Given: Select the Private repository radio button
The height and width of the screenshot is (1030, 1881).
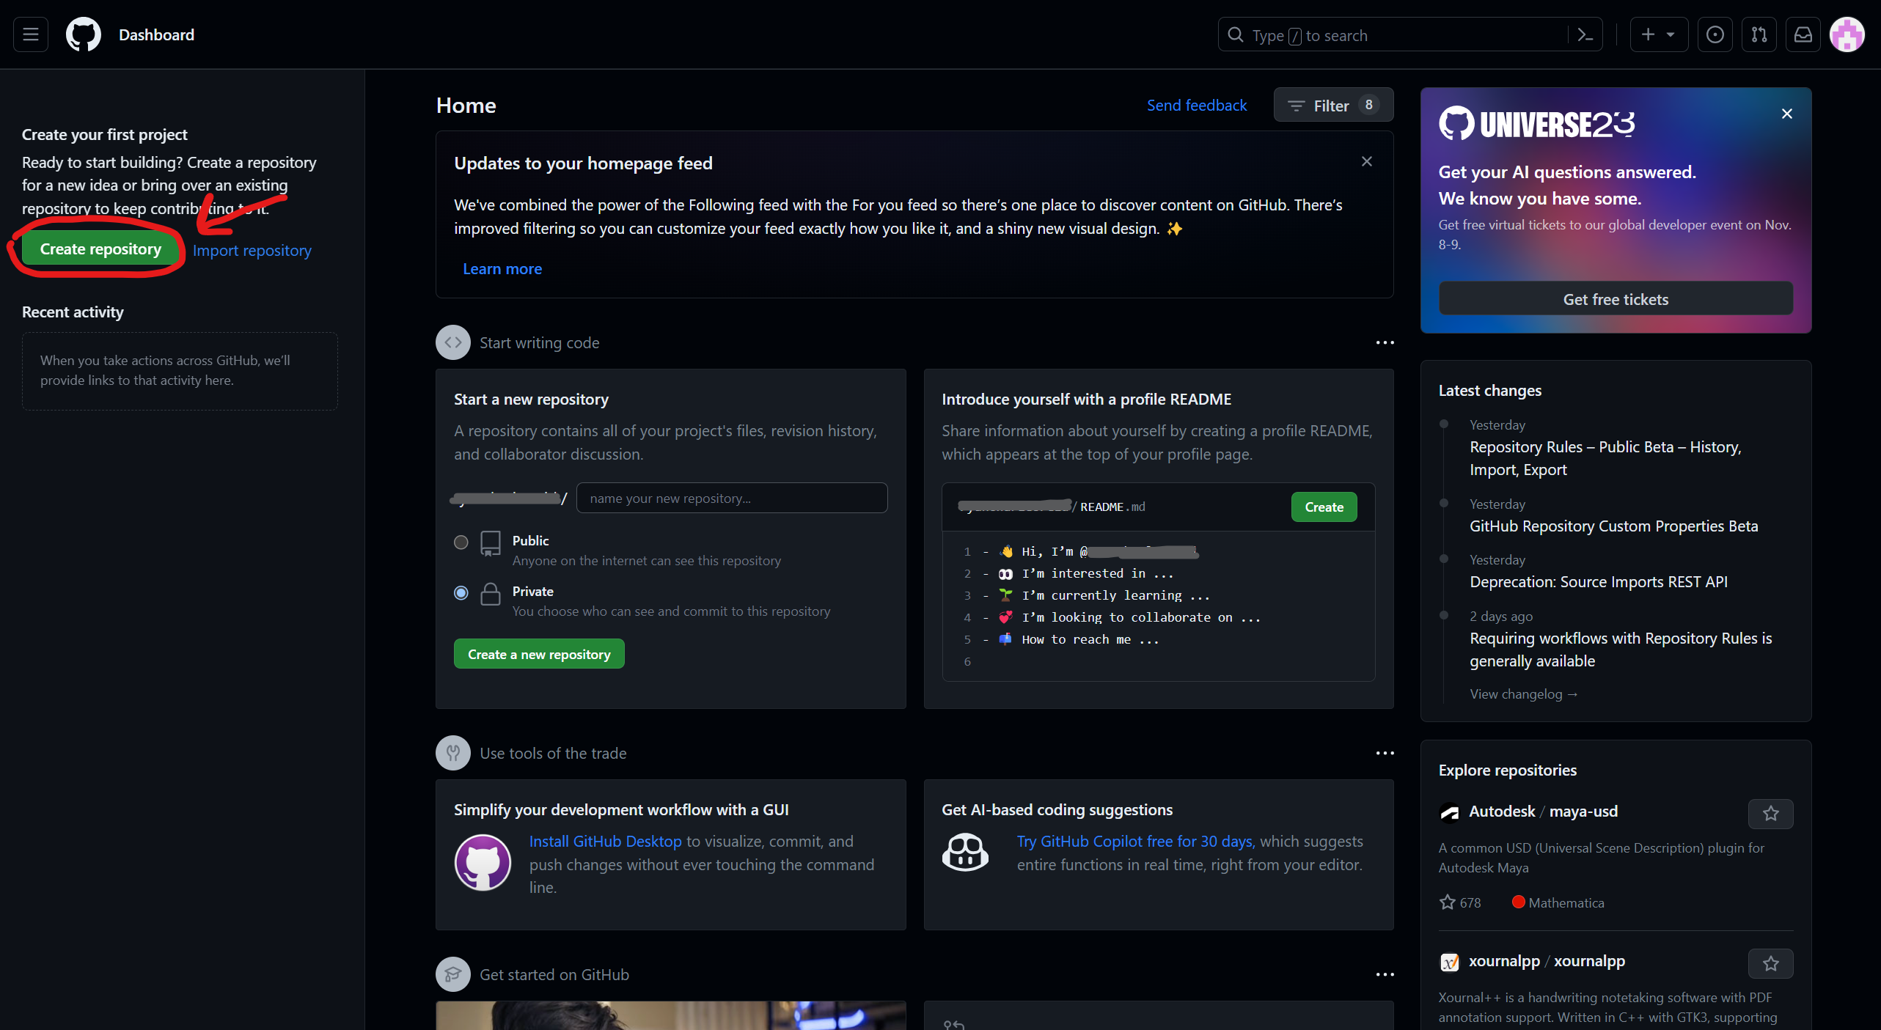Looking at the screenshot, I should click(x=461, y=593).
